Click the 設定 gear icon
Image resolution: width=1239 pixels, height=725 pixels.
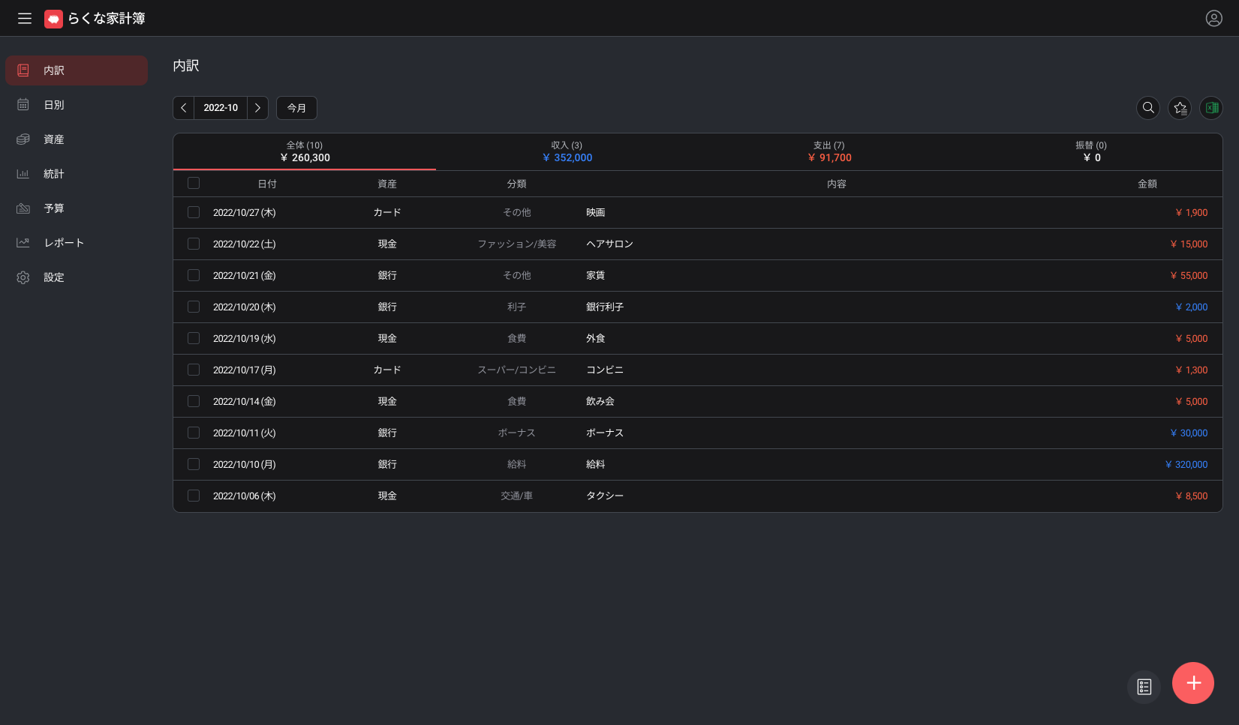[23, 277]
